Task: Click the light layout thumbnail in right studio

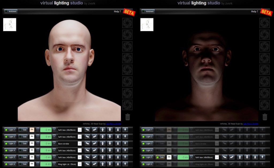Action: click(x=147, y=25)
